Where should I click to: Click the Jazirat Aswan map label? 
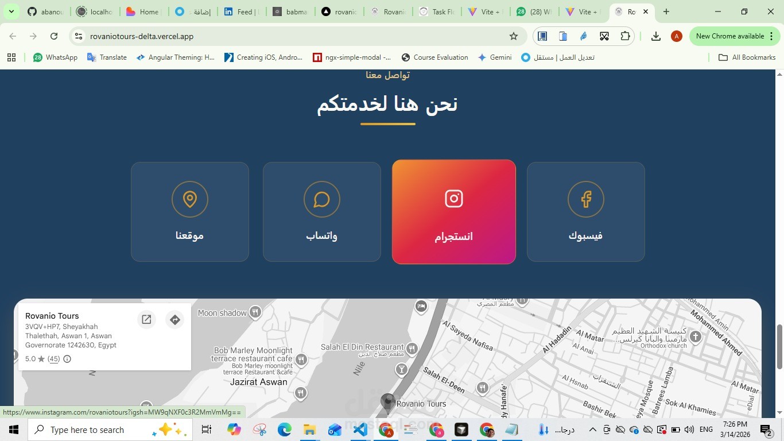258,382
